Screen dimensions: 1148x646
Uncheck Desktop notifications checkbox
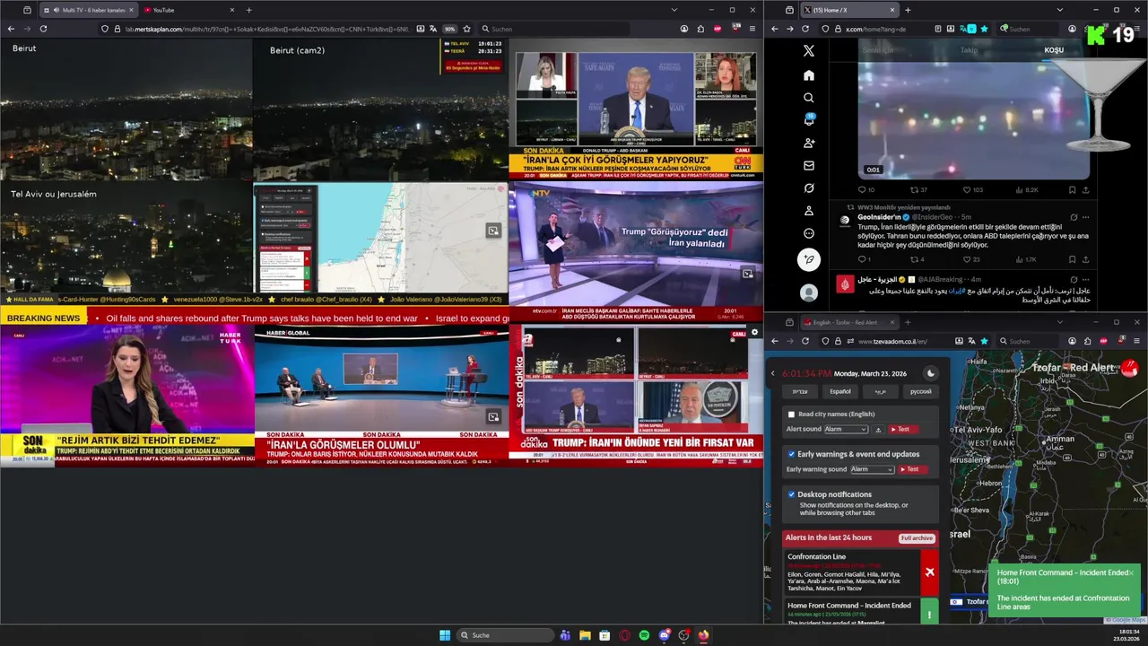tap(791, 494)
